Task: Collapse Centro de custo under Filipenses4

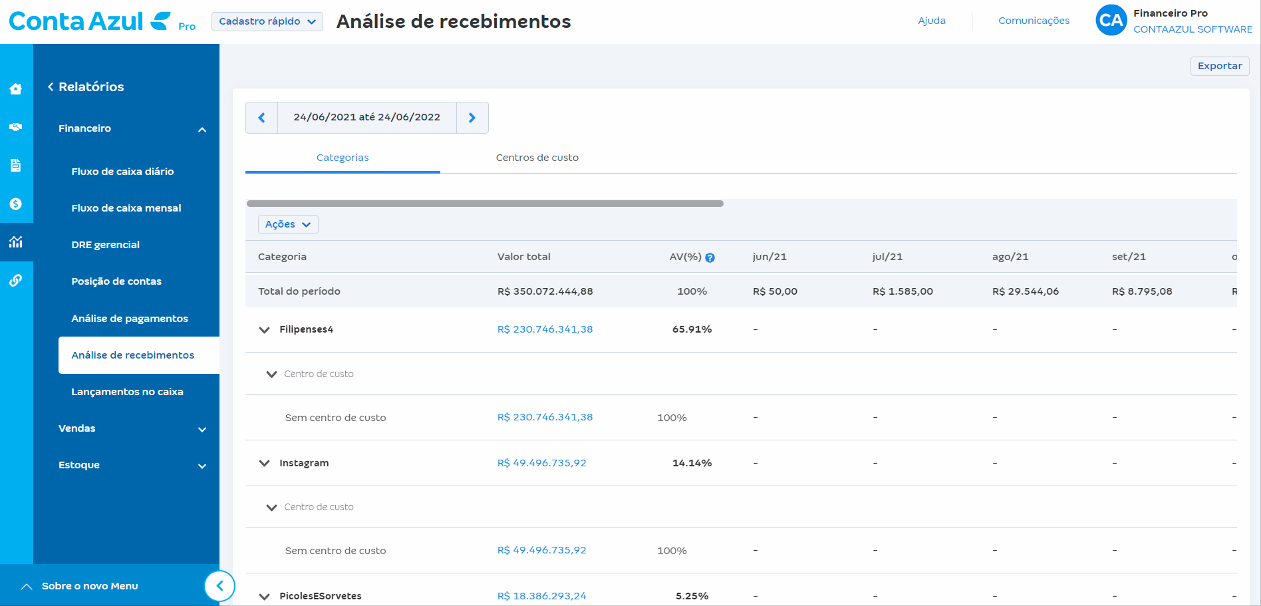Action: pos(271,375)
